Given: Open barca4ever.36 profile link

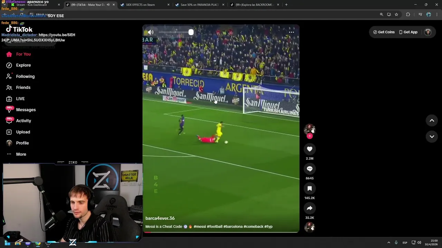Looking at the screenshot, I should [160, 218].
